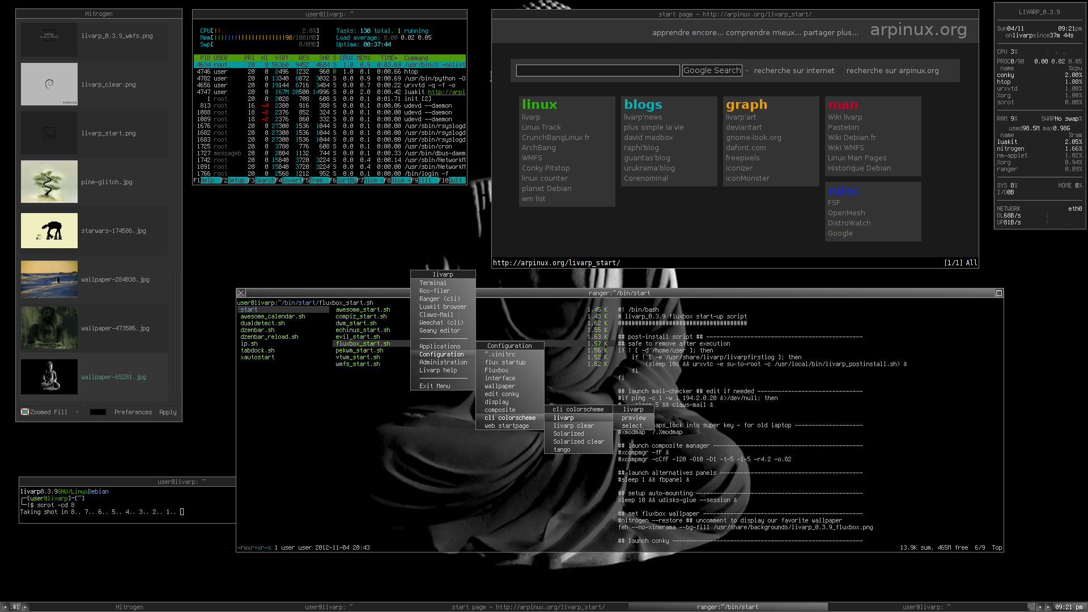
Task: Launch Luakit browser menu entry
Action: (x=443, y=307)
